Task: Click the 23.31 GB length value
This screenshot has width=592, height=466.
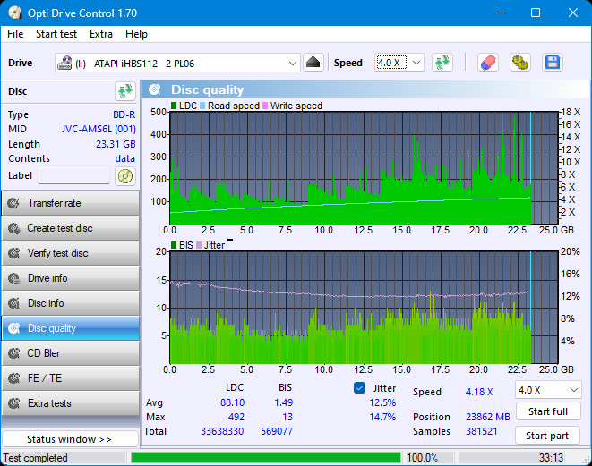Action: [x=116, y=144]
